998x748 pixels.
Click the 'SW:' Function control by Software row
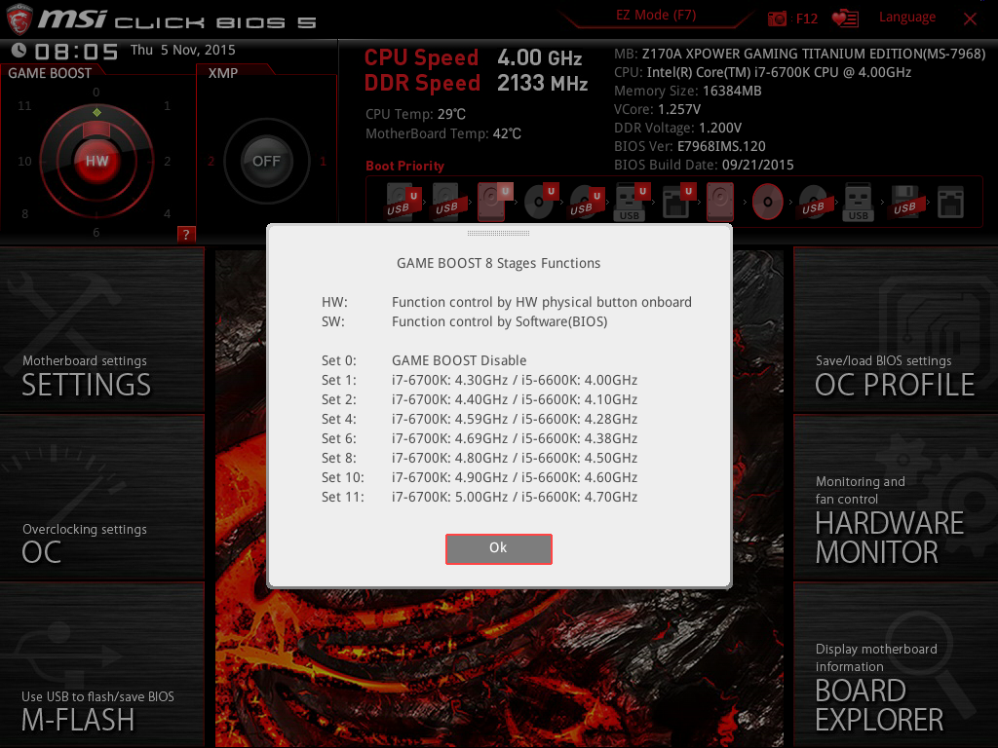coord(465,321)
